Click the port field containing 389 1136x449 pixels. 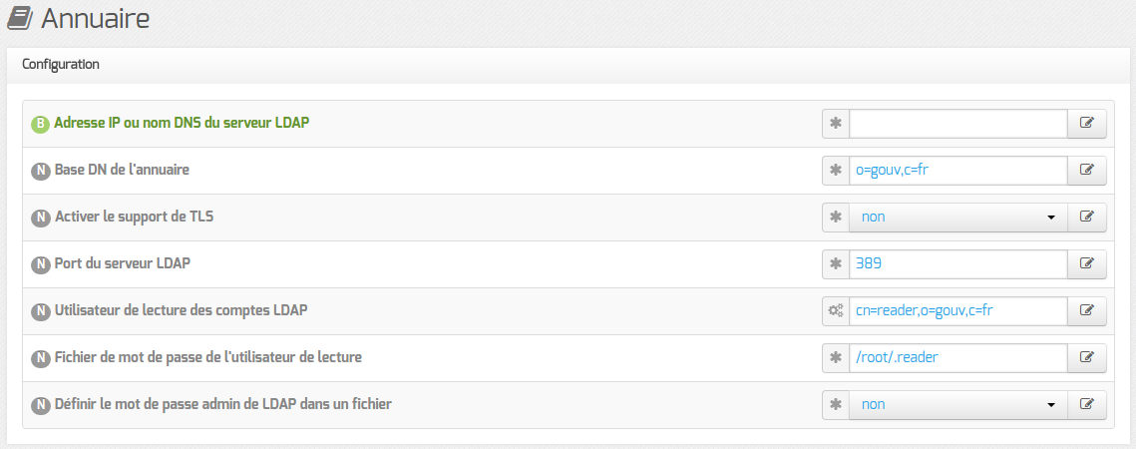tap(957, 264)
